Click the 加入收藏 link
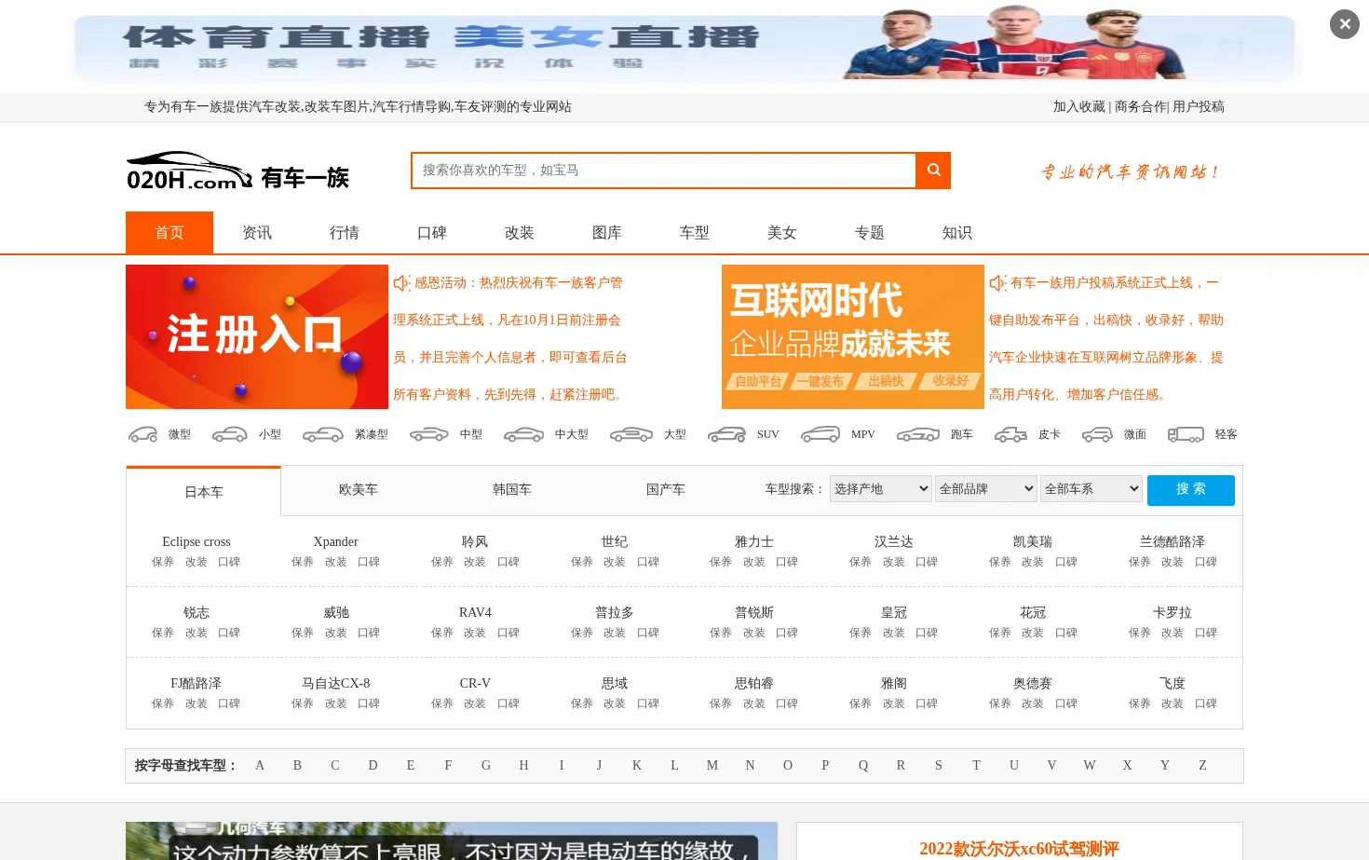1369x860 pixels. click(1078, 107)
